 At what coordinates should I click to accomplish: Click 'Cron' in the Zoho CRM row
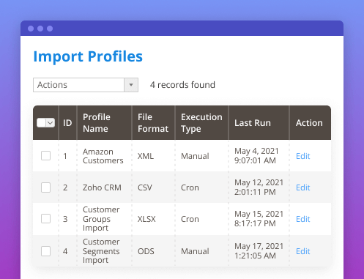coord(190,187)
